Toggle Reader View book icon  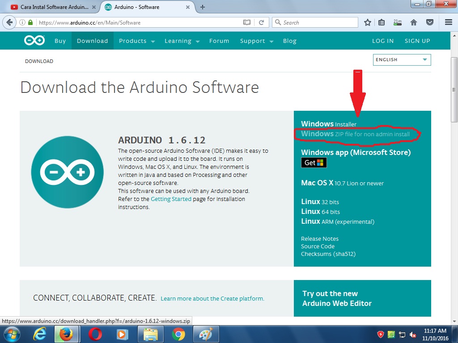(x=247, y=22)
